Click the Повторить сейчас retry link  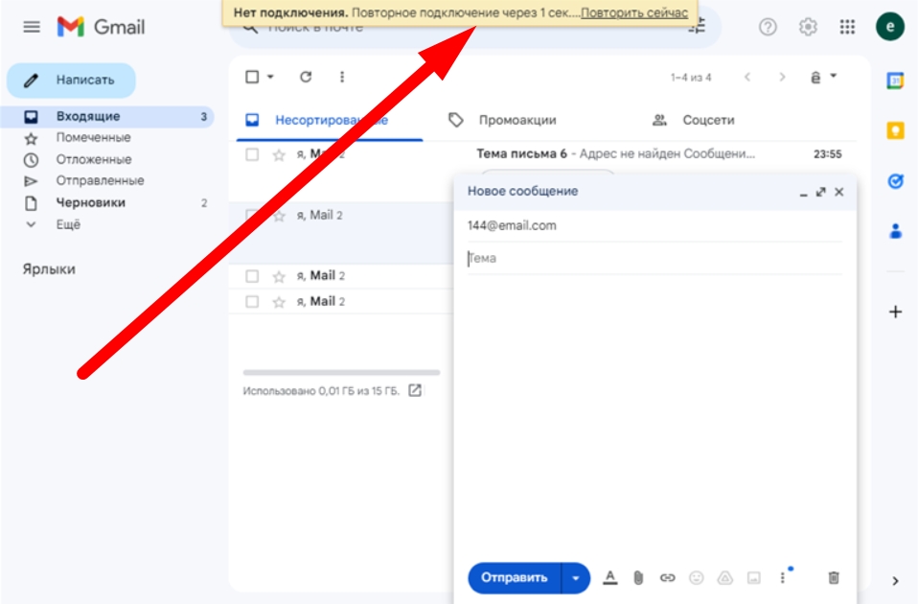634,12
